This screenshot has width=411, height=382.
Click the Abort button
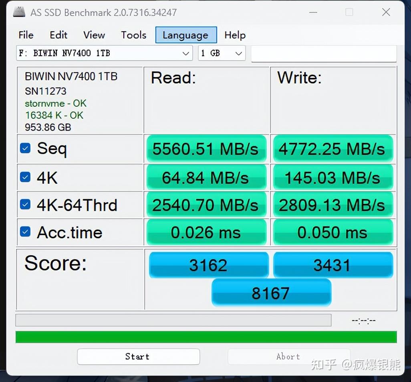click(x=289, y=357)
